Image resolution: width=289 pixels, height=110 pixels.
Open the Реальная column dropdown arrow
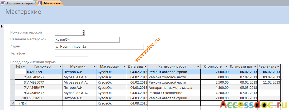[278, 67]
